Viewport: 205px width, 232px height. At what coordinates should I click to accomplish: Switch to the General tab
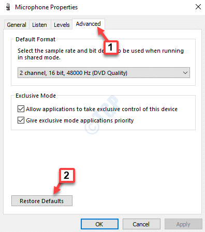17,25
